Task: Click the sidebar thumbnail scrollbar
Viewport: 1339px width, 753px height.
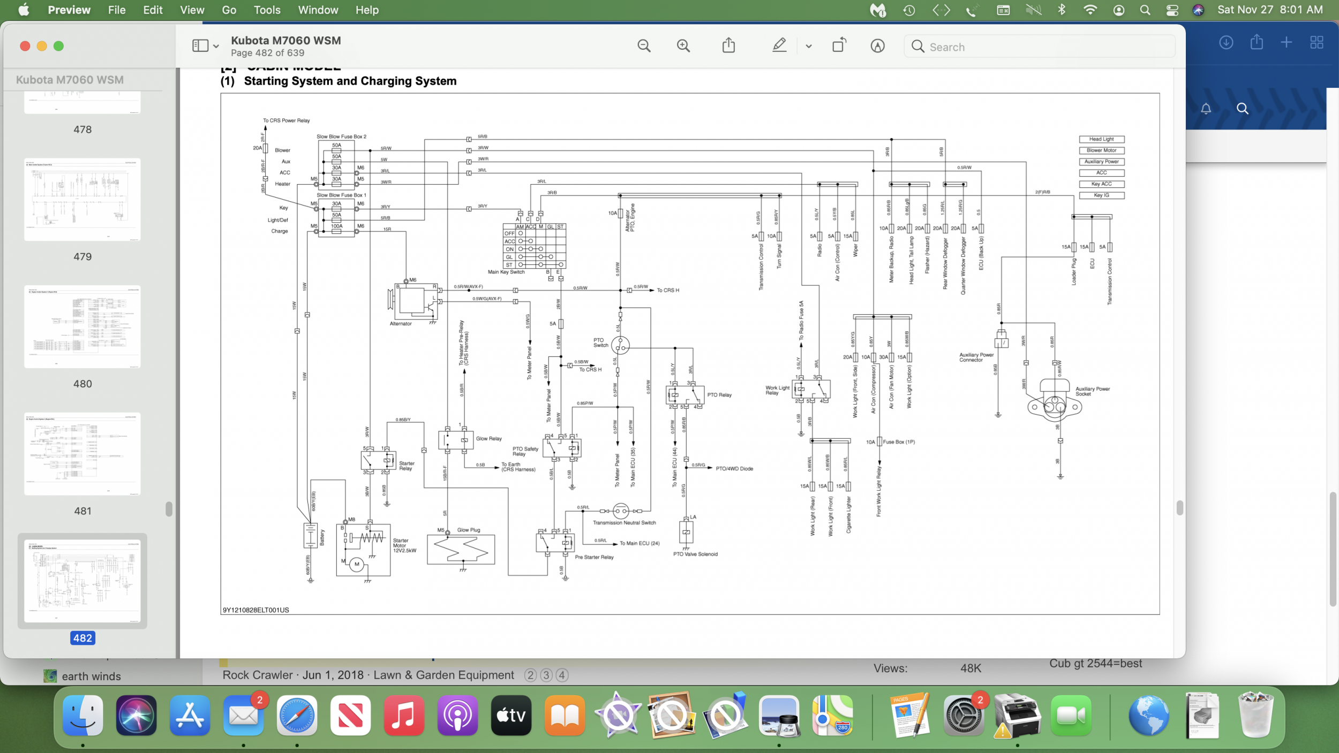Action: tap(169, 509)
